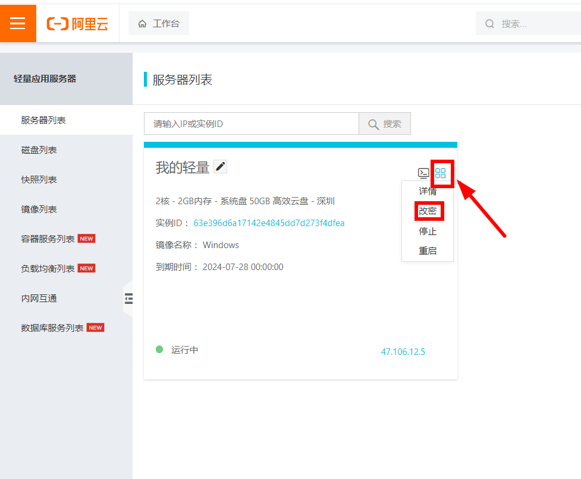
Task: Click the 搜索 button for servers
Action: pos(385,124)
